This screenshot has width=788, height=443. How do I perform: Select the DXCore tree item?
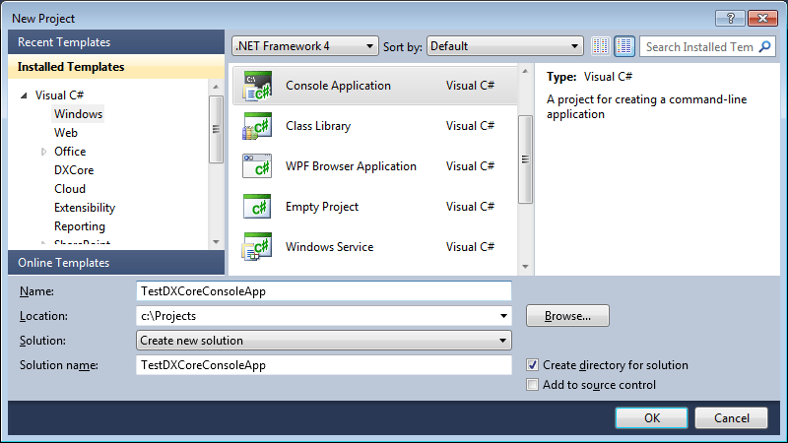(x=74, y=170)
